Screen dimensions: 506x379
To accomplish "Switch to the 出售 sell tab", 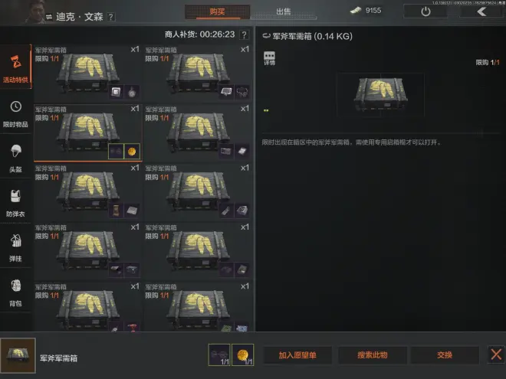I will pyautogui.click(x=284, y=12).
